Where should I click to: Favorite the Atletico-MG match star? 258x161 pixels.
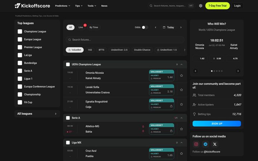[181, 129]
